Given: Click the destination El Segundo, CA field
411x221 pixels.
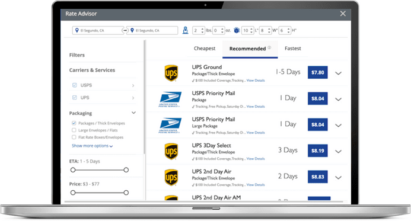Looking at the screenshot, I should click(153, 30).
